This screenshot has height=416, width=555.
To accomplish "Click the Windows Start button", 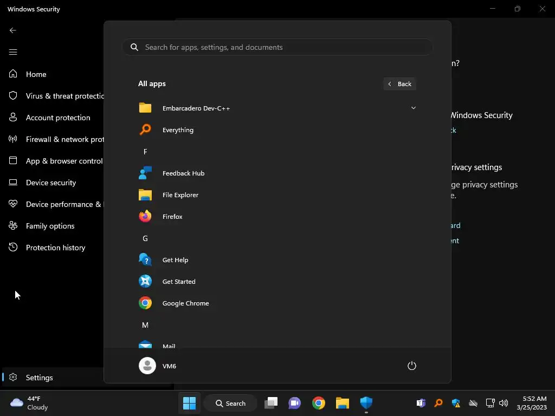I will (x=189, y=403).
